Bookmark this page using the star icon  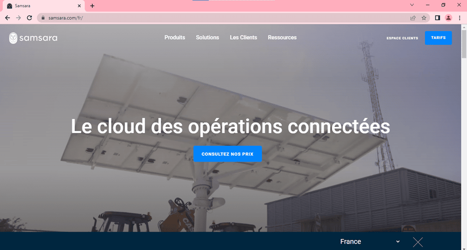[424, 18]
